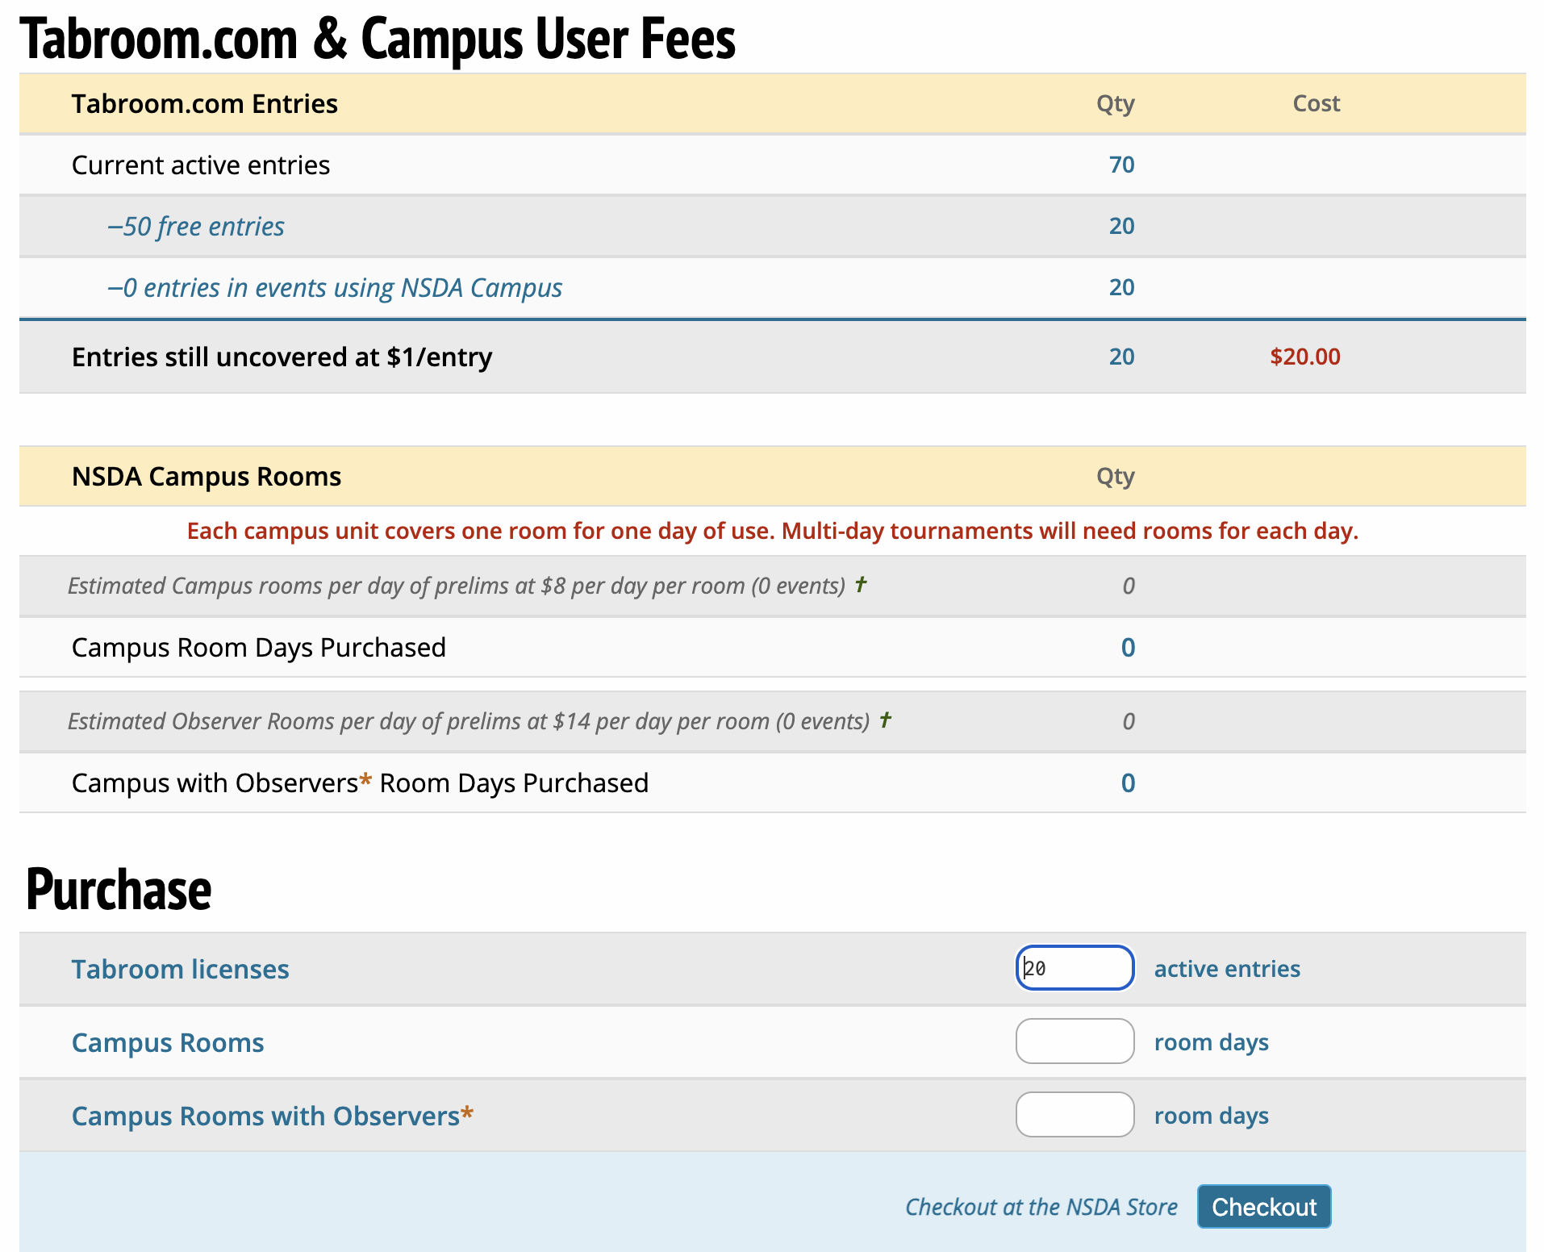The width and height of the screenshot is (1544, 1252).
Task: Click the dagger footnote after Estimated Observer Rooms
Action: (885, 719)
